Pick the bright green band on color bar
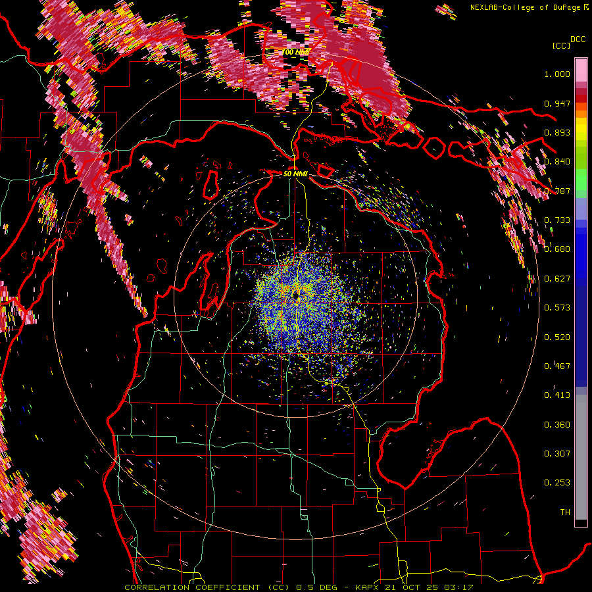This screenshot has height=592, width=592. (581, 180)
